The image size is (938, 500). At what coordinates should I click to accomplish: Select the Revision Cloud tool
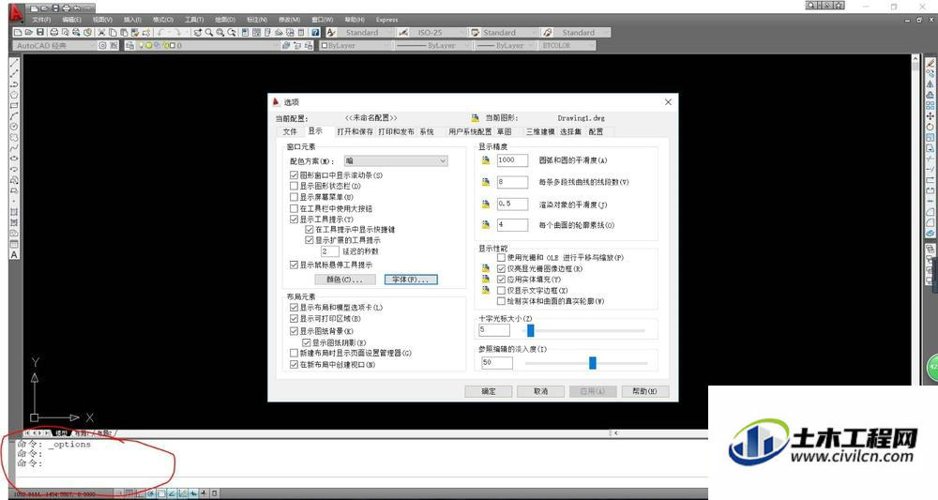click(14, 138)
